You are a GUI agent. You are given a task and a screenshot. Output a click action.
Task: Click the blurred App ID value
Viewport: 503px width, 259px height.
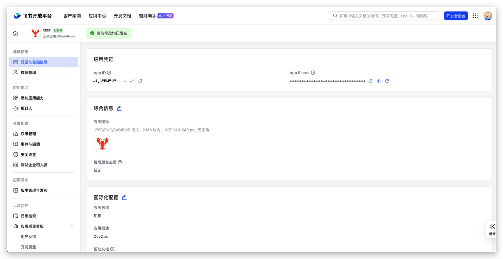(114, 81)
